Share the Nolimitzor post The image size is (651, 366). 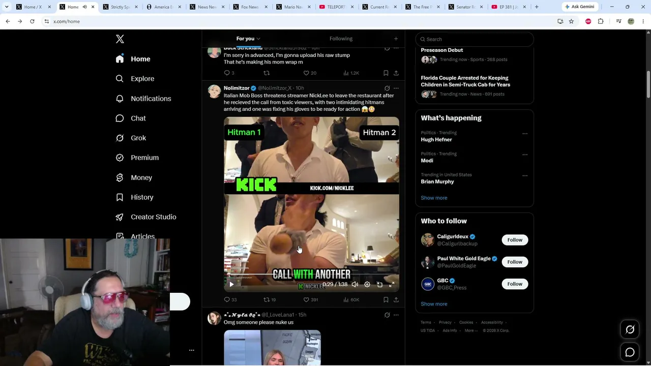(x=396, y=300)
